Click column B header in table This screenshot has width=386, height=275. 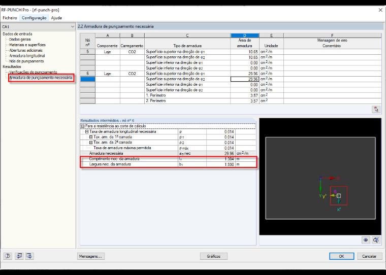point(132,36)
